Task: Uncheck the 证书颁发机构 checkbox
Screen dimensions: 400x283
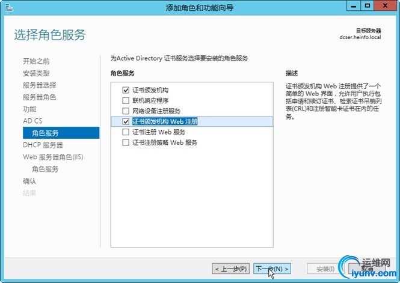Action: 126,90
